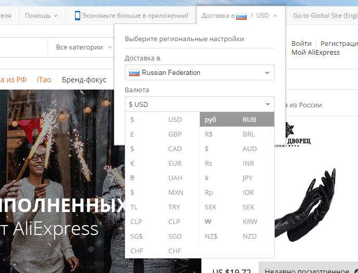Open the iTao tab
The height and width of the screenshot is (273, 358).
pos(44,80)
